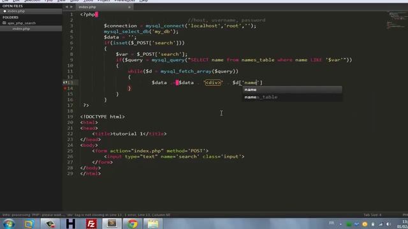This screenshot has width=408, height=229.
Task: Launch FileZilla from the taskbar
Action: click(x=91, y=224)
